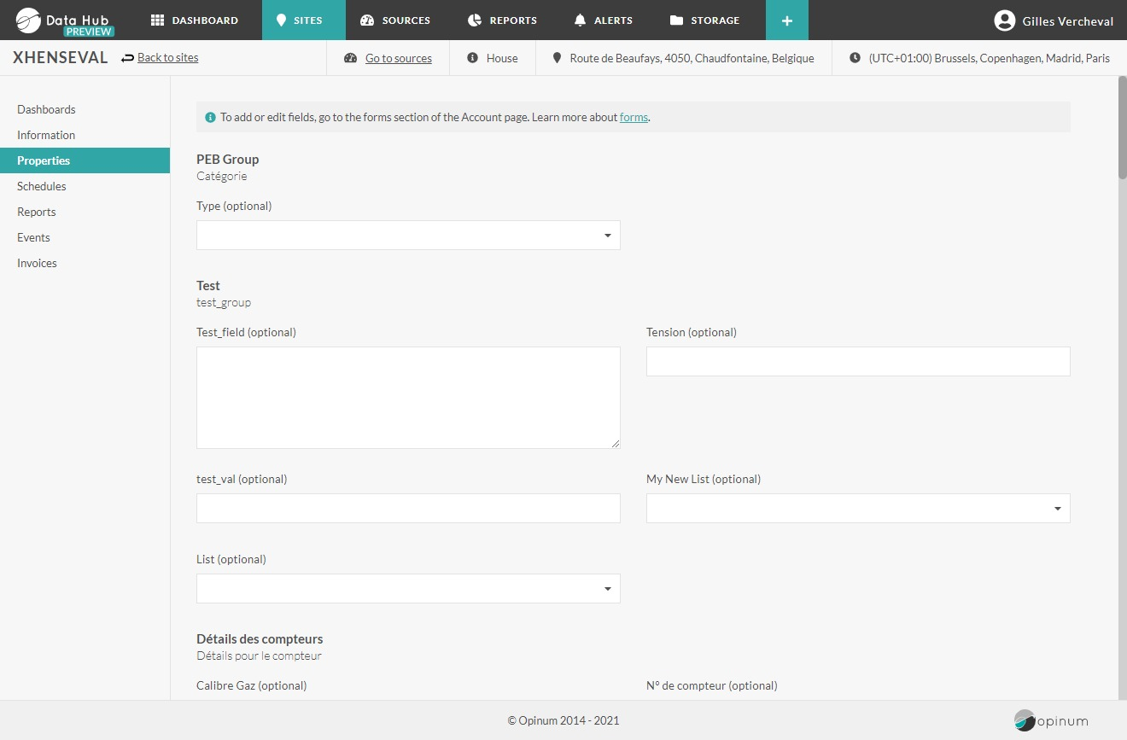This screenshot has height=740, width=1127.
Task: Click the Back to sites link
Action: tap(167, 58)
